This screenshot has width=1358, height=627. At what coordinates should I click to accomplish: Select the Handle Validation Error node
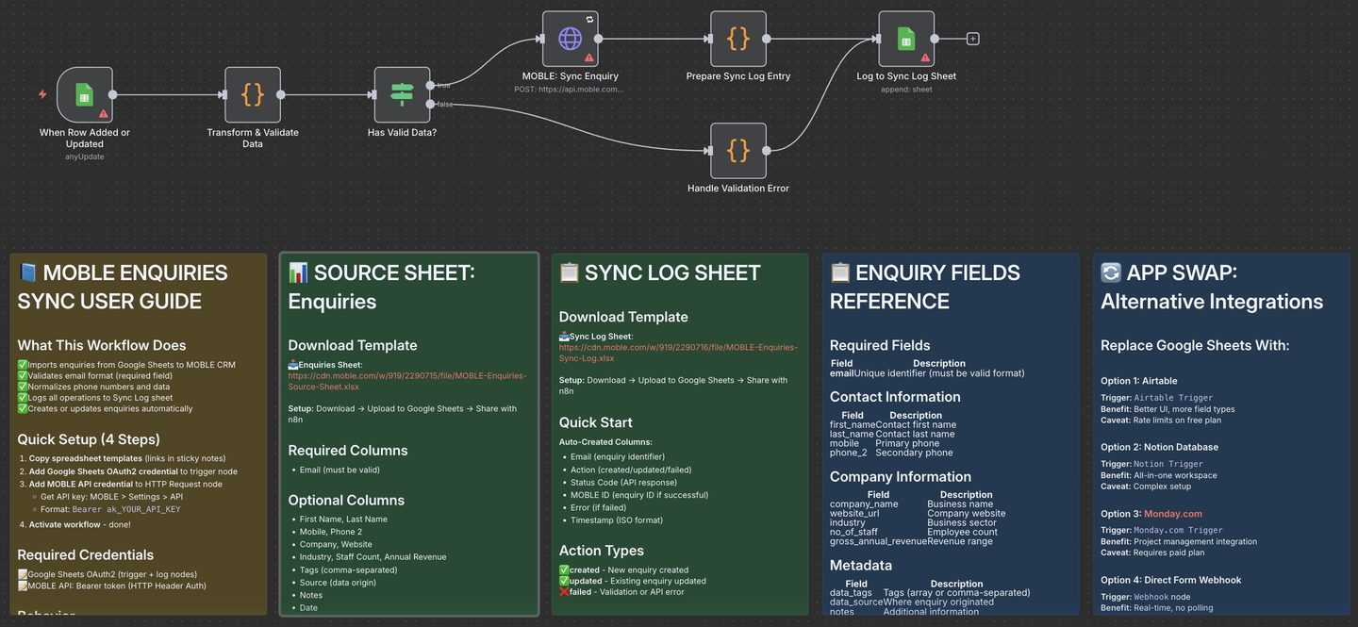pos(737,151)
